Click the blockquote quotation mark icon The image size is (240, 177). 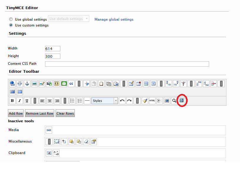coord(71,84)
